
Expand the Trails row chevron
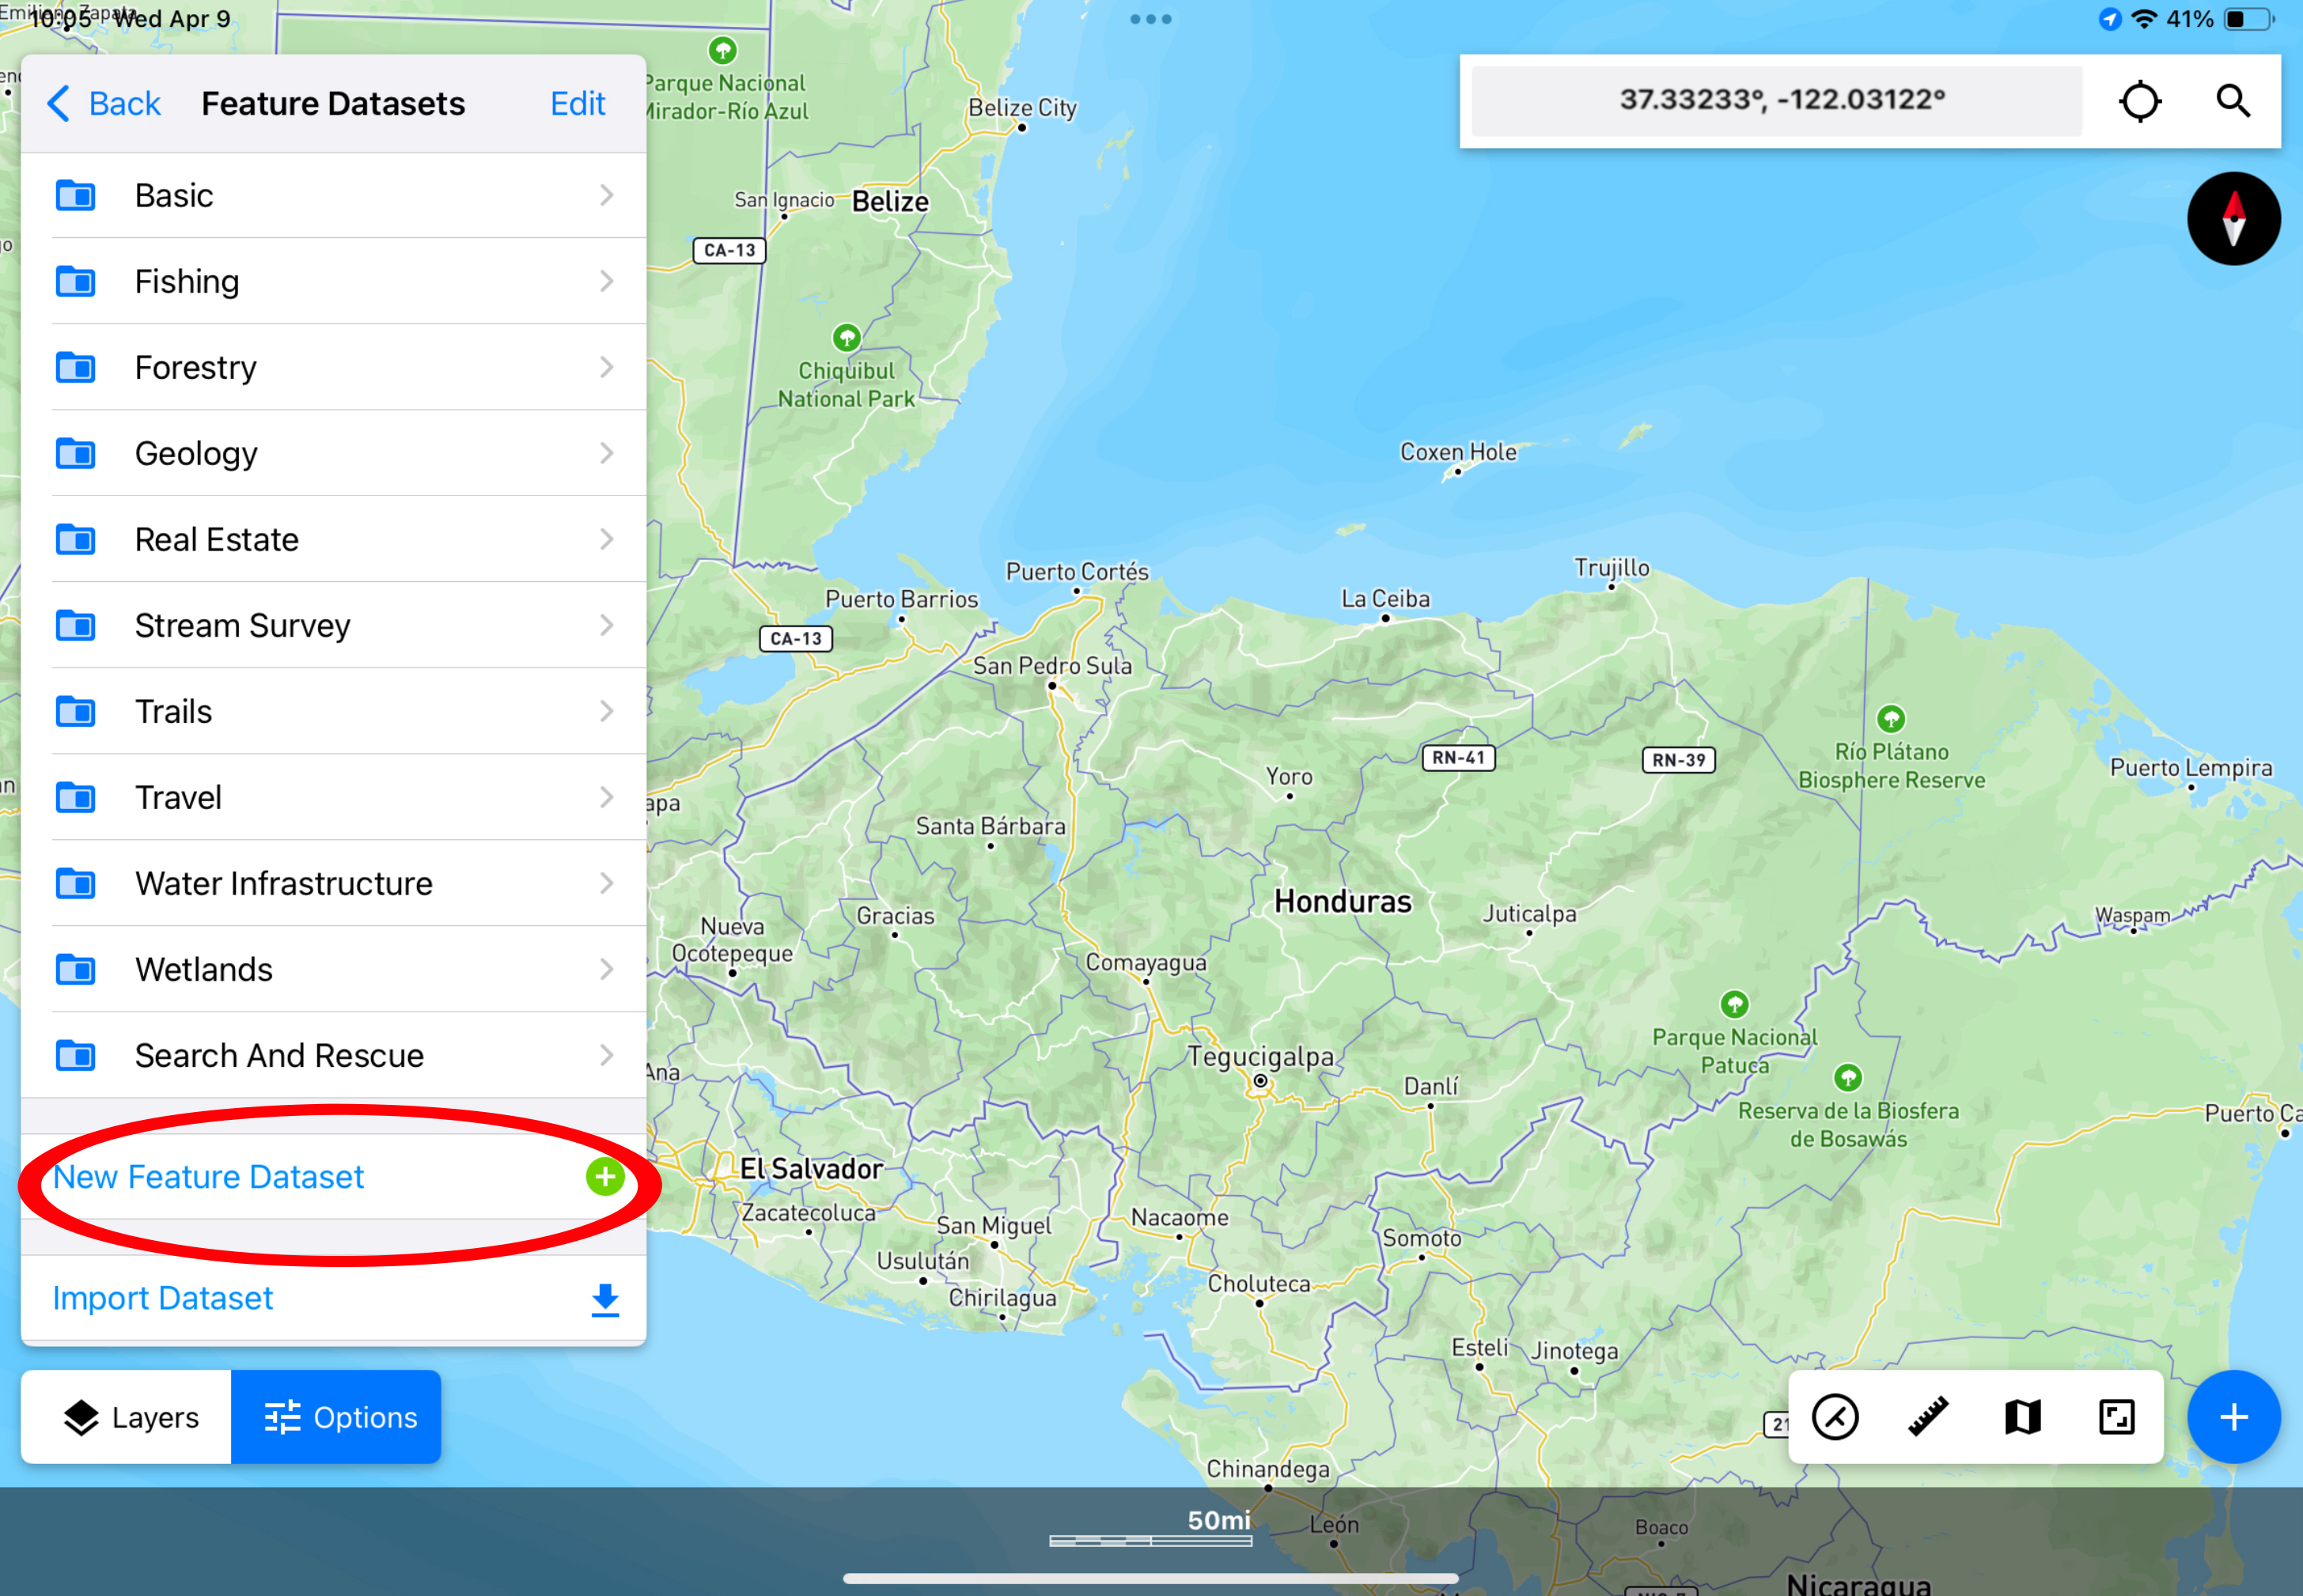point(606,712)
